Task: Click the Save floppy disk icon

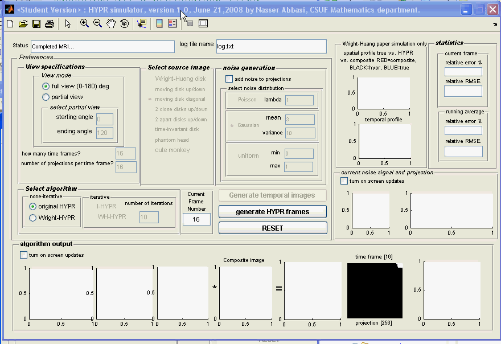Action: tap(36, 23)
